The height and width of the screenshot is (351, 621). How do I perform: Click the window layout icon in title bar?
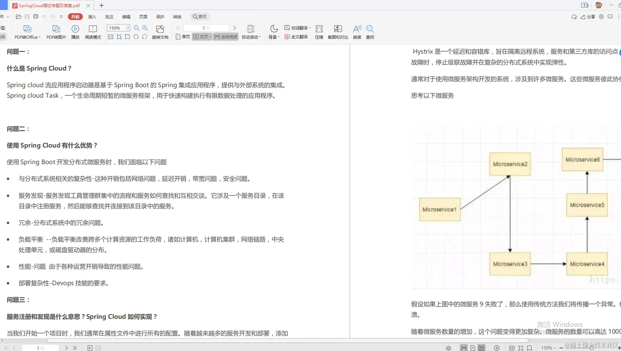pos(585,5)
